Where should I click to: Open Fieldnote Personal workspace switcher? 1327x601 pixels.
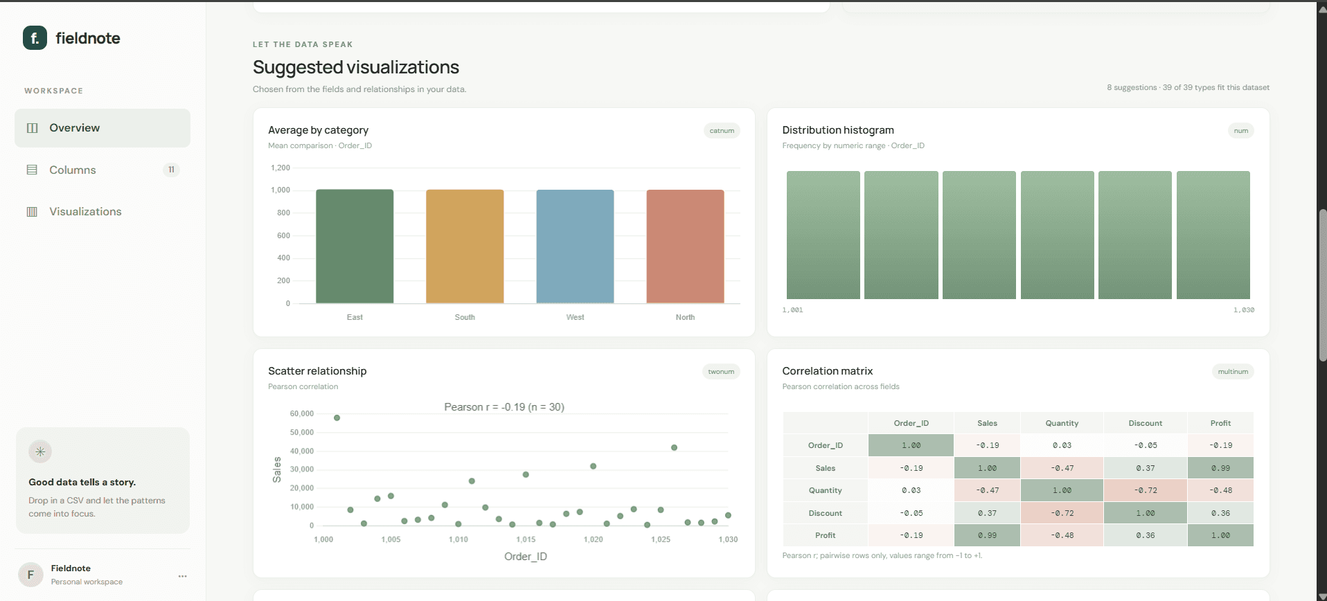[x=103, y=575]
